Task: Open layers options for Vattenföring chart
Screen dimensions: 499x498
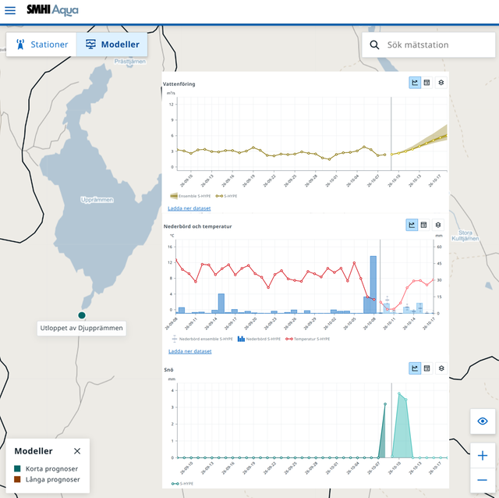Action: (x=441, y=83)
